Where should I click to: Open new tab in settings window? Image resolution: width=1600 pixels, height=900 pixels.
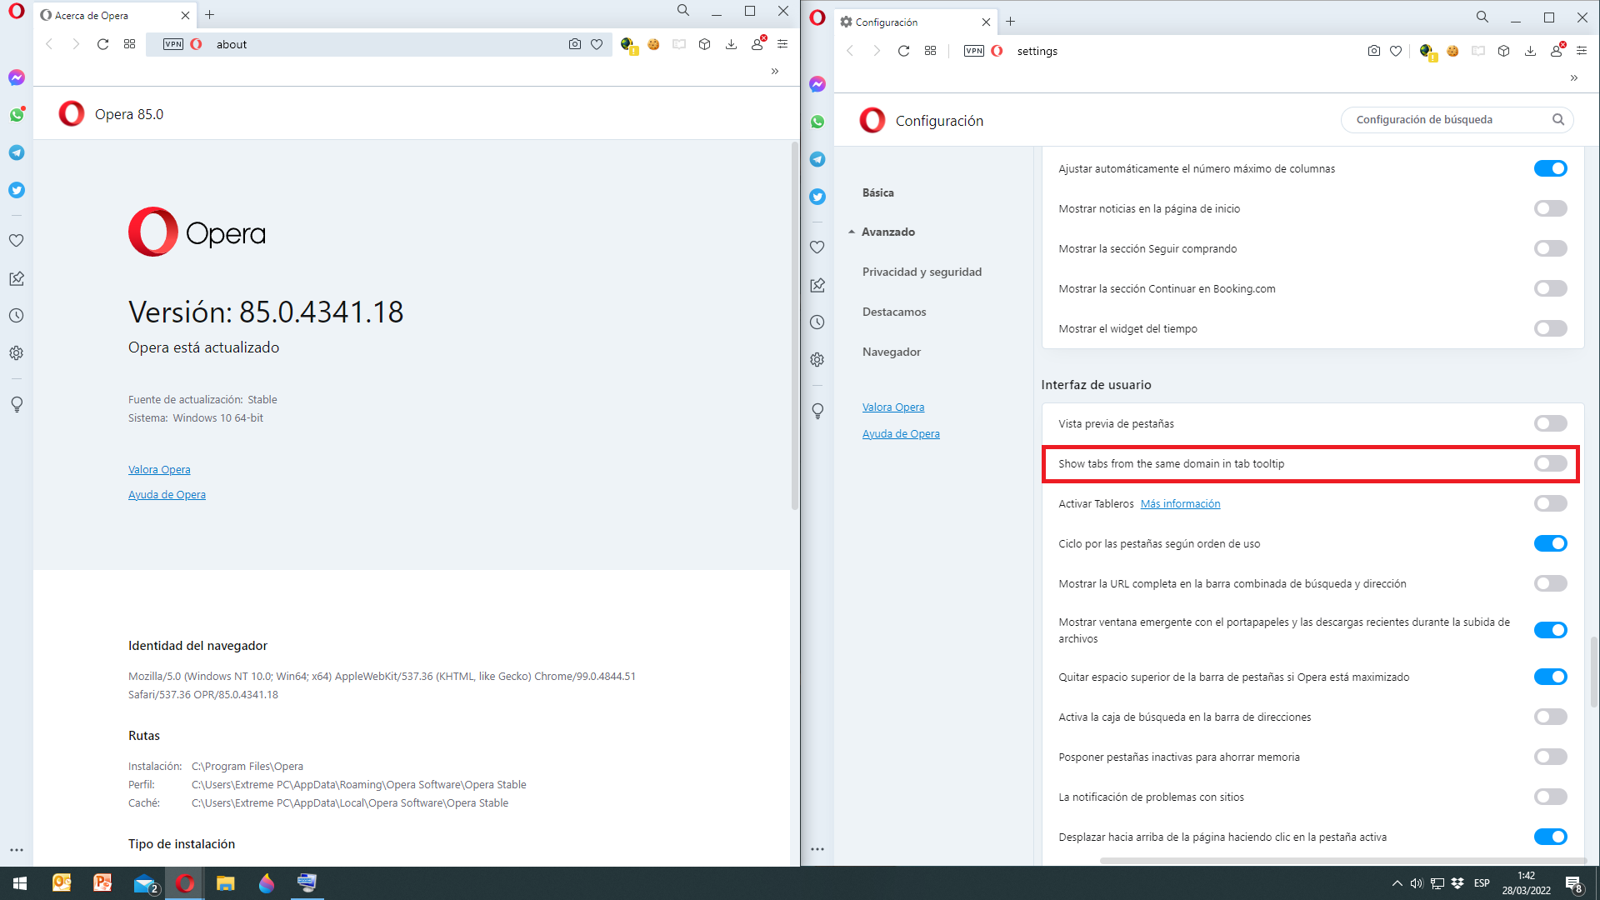1010,22
